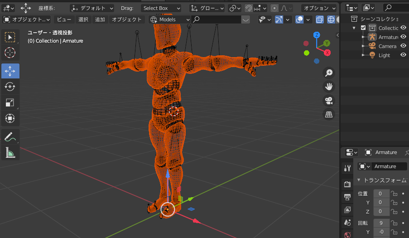Open the オプション options dropdown
409x238 pixels.
tap(319, 8)
